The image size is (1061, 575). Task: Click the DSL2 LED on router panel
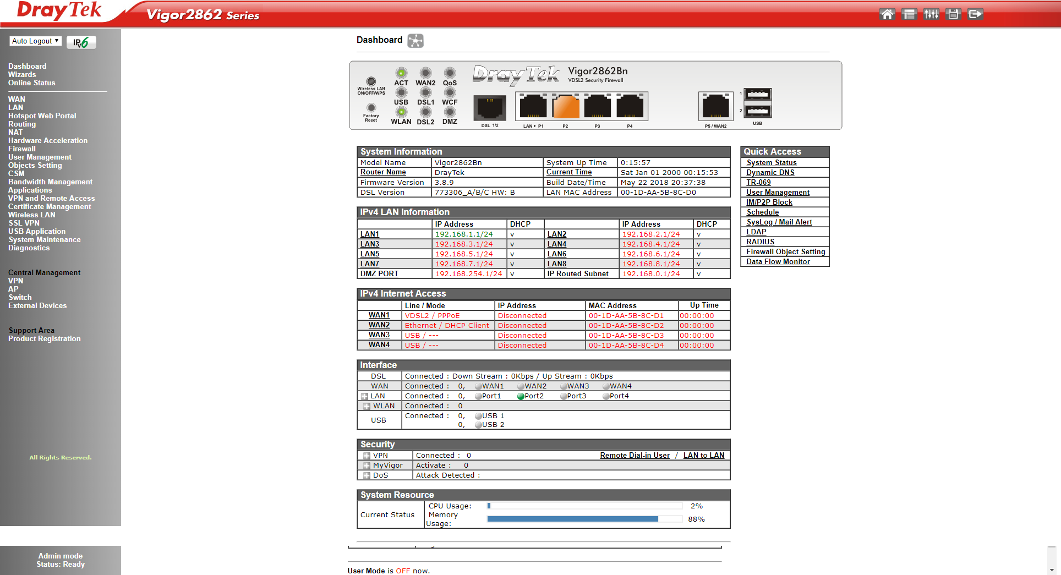pos(425,112)
